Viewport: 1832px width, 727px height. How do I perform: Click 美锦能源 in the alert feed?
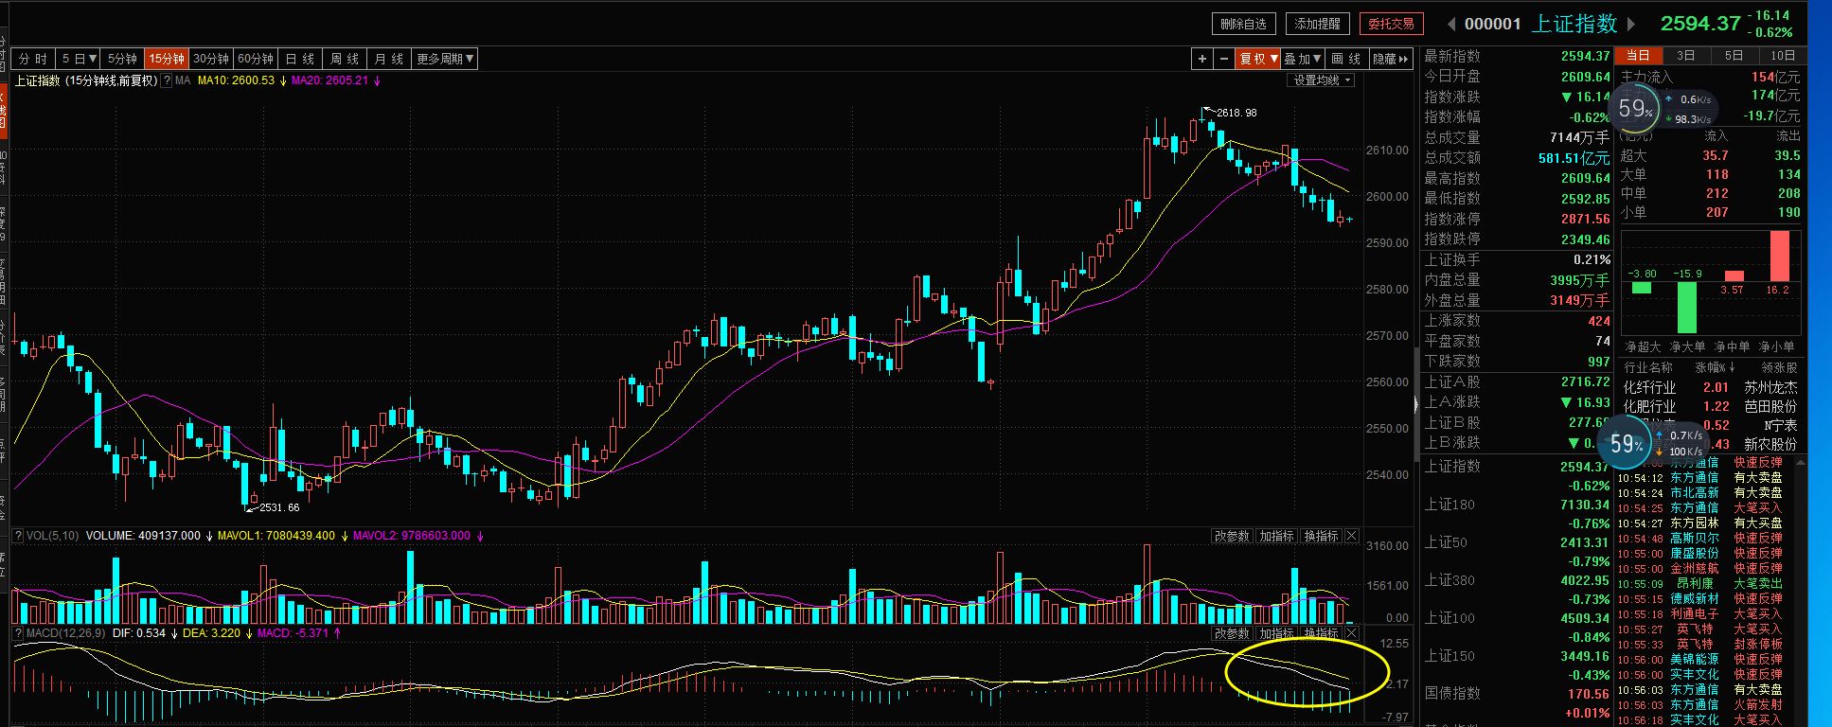1695,660
